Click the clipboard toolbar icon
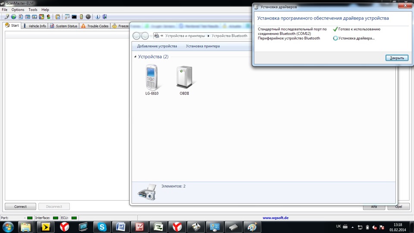 tap(58, 17)
